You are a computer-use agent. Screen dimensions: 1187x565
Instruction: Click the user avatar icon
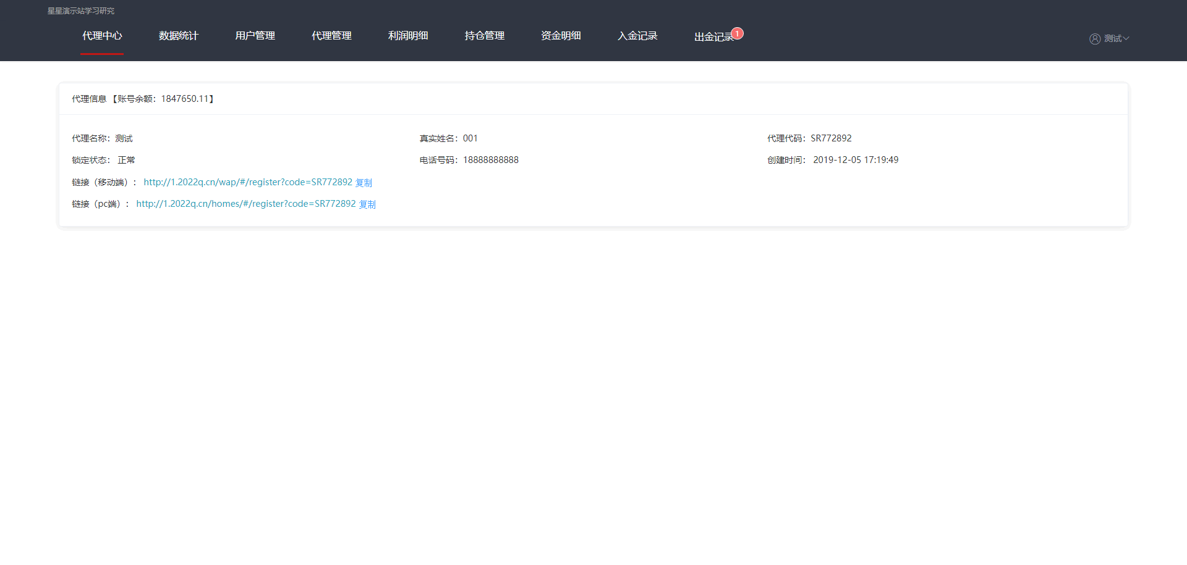[x=1094, y=39]
